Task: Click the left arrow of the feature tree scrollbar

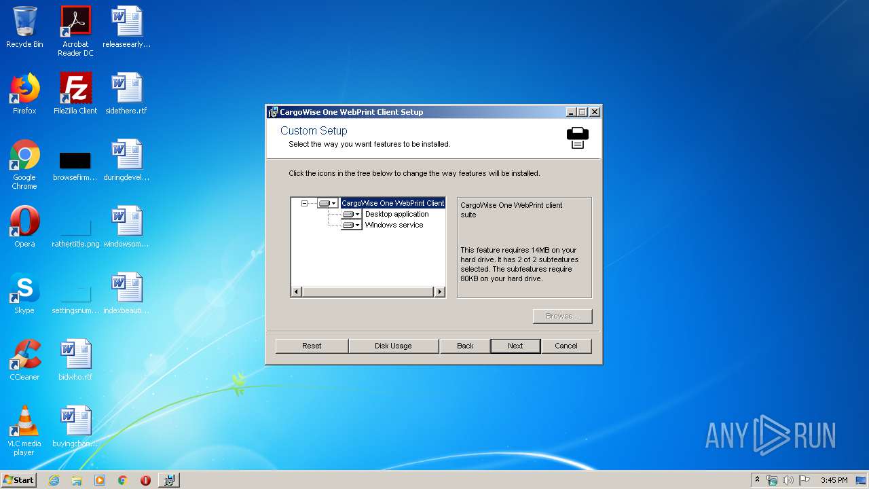Action: point(296,292)
